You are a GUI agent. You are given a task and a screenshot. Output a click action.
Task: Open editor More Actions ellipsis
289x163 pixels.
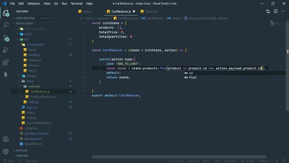(283, 11)
